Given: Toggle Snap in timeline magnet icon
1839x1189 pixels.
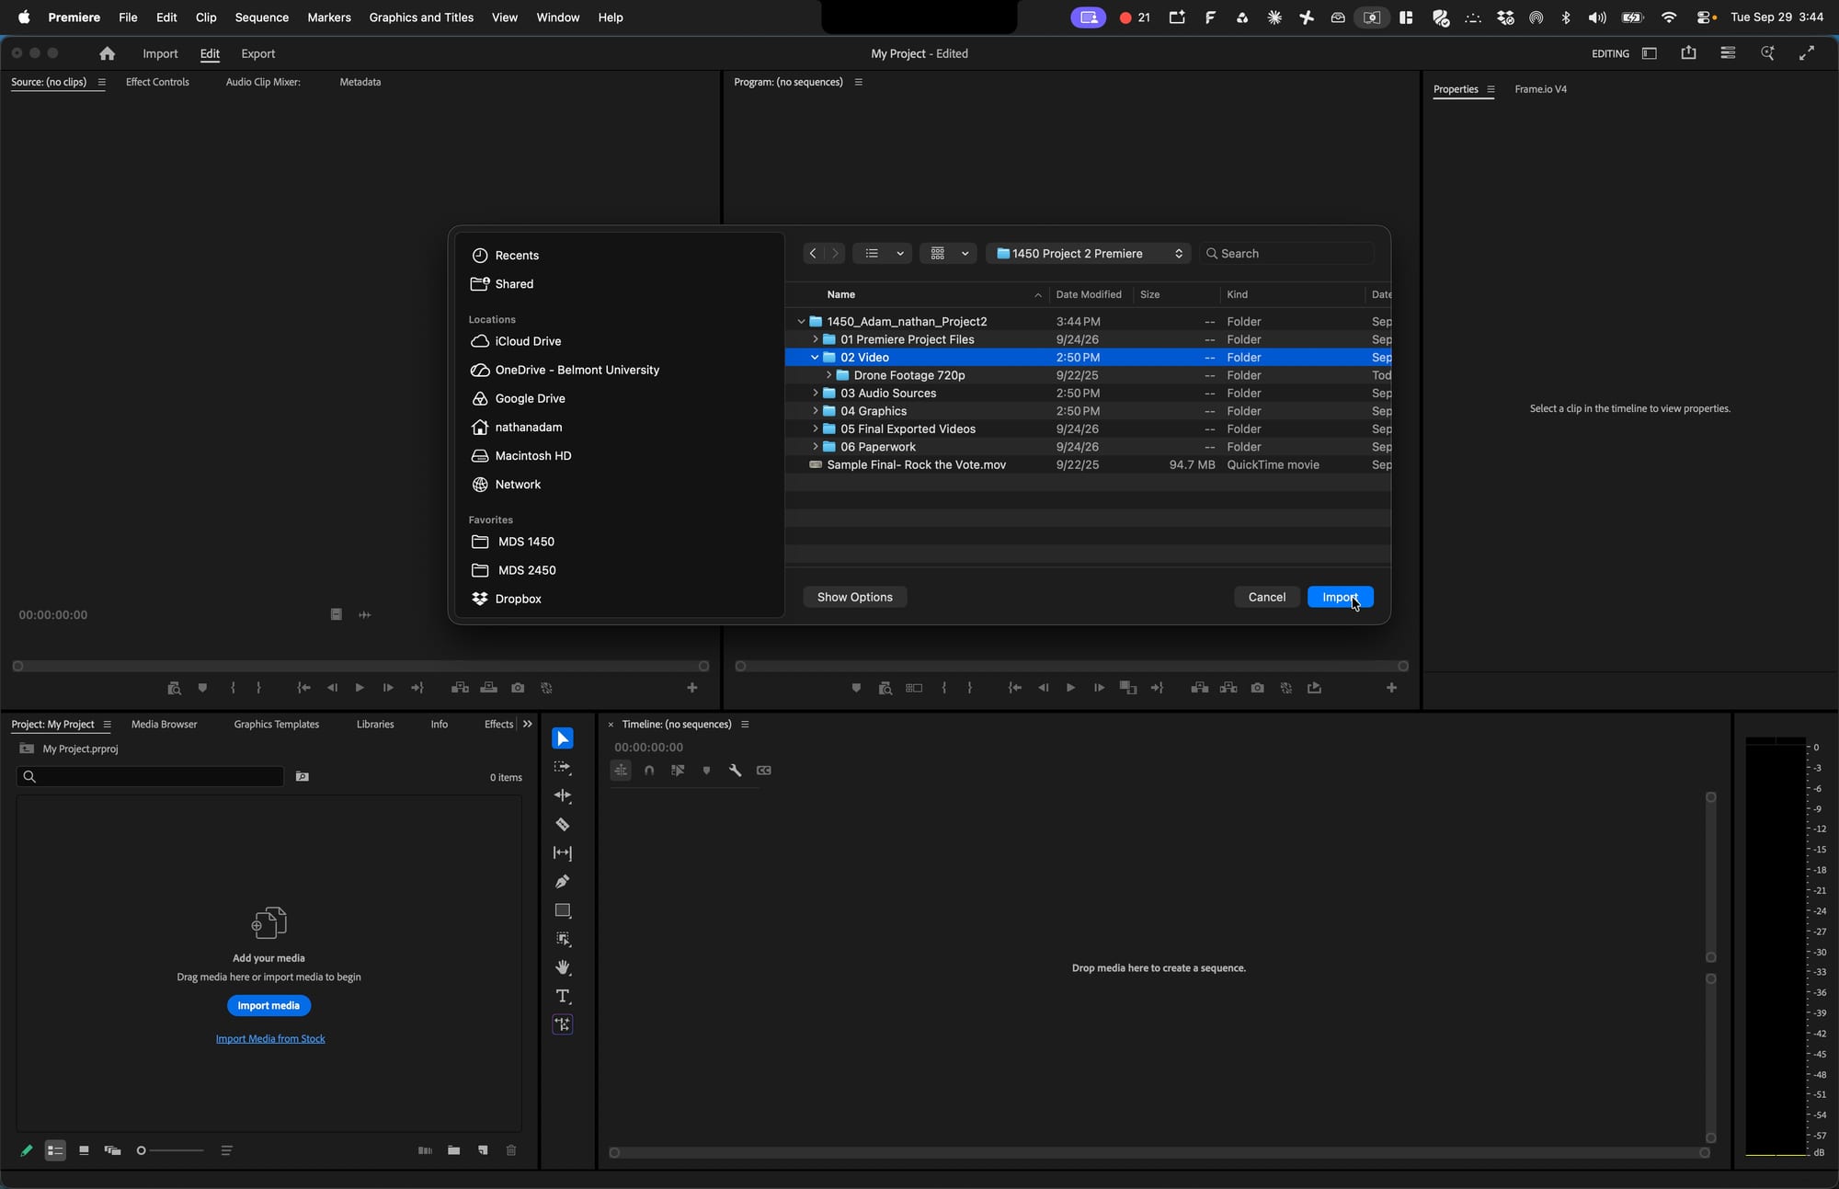Looking at the screenshot, I should tap(649, 771).
